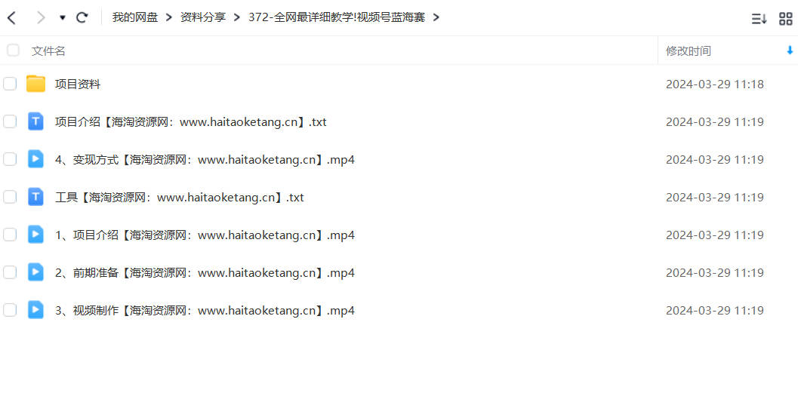Open 1、项目介绍 mp4 file name
The image size is (798, 396).
[x=205, y=235]
